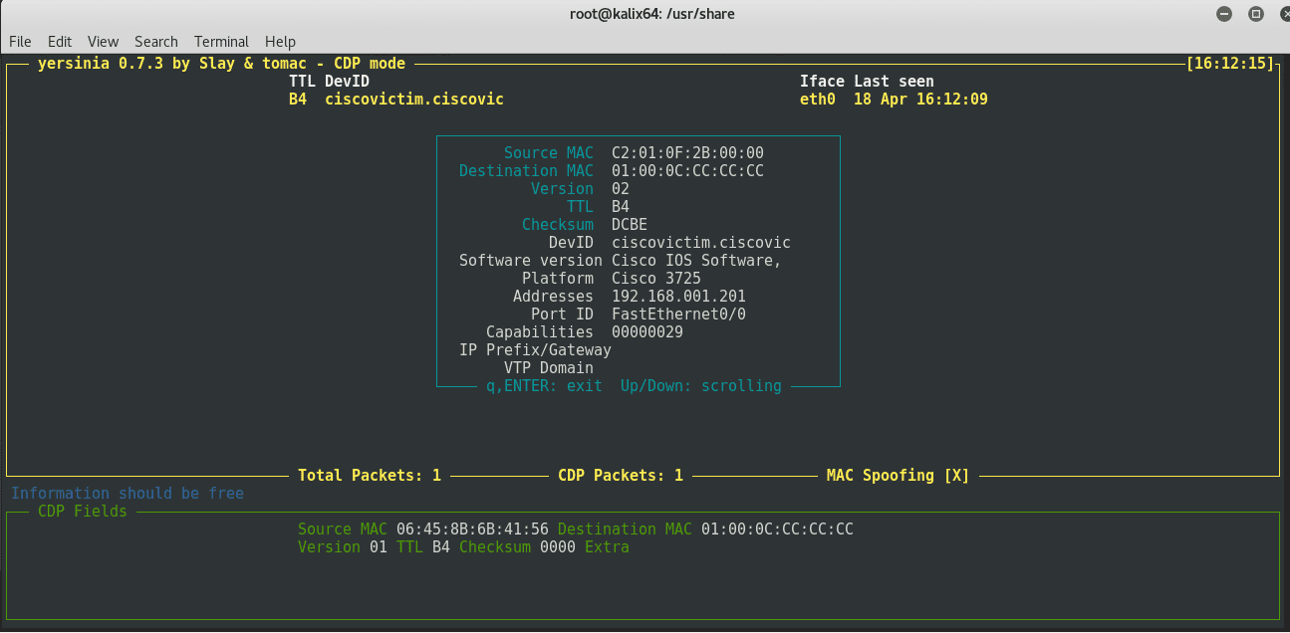Click the CDP Fields Version 01 field

[x=343, y=547]
